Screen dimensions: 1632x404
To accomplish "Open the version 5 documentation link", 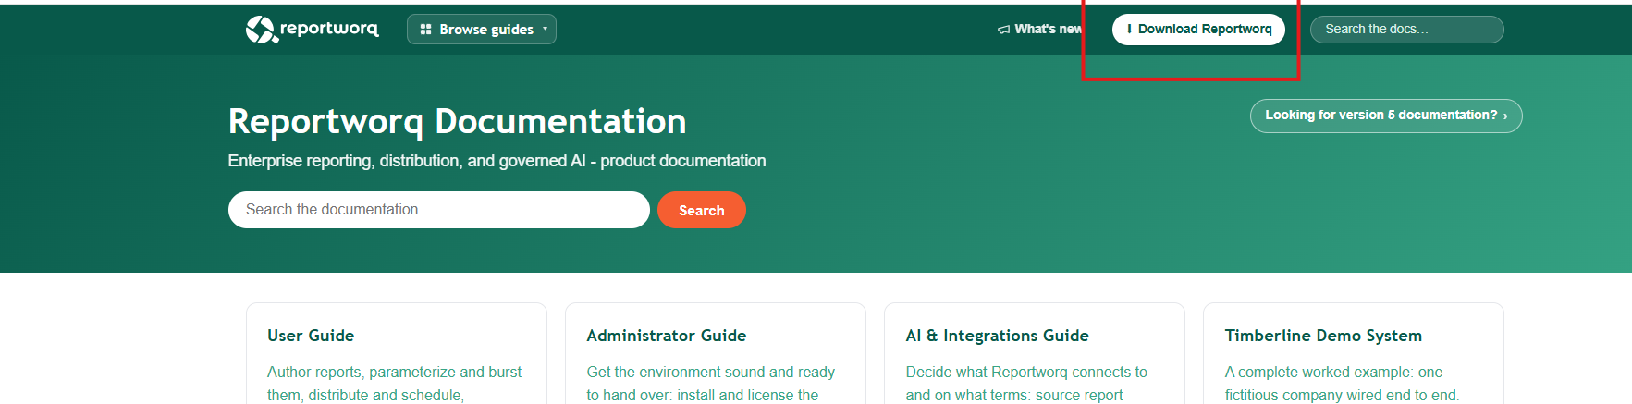I will click(x=1386, y=116).
